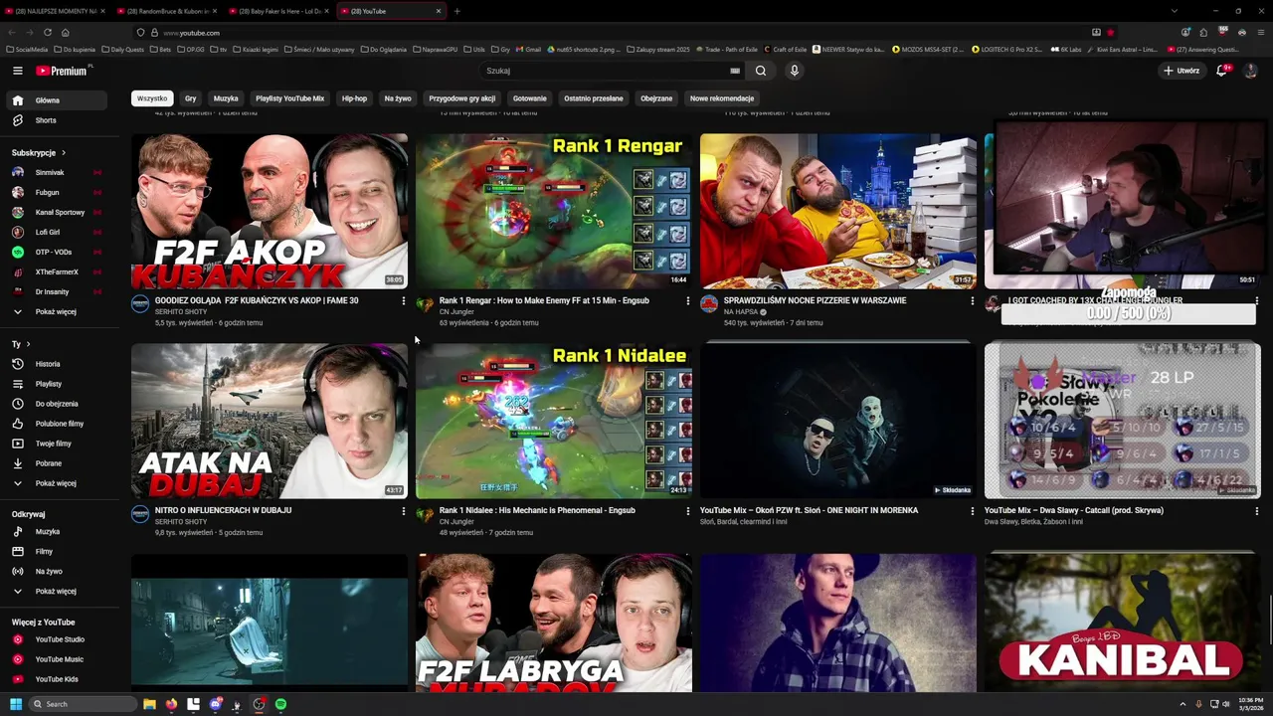Switch to Baby Faker Is Here tab

click(x=279, y=11)
